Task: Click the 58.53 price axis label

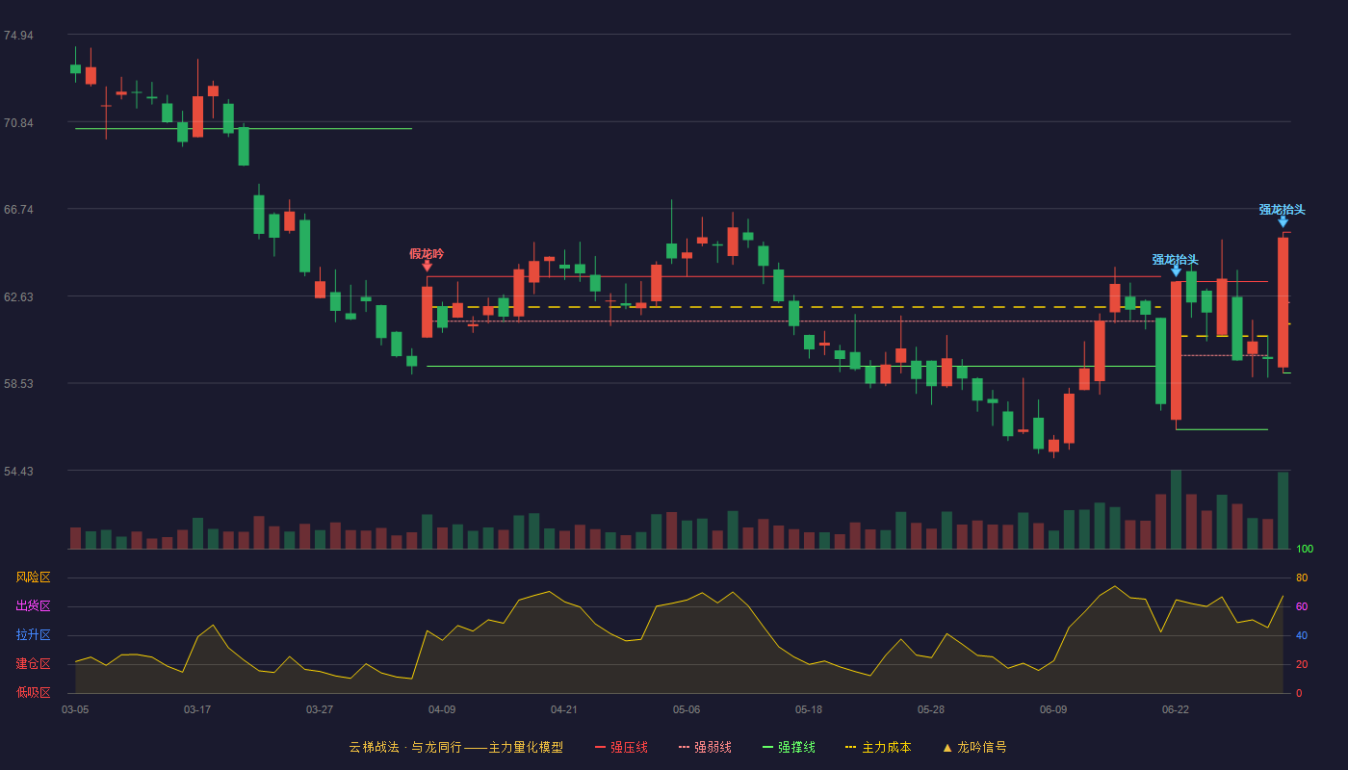Action: 18,384
